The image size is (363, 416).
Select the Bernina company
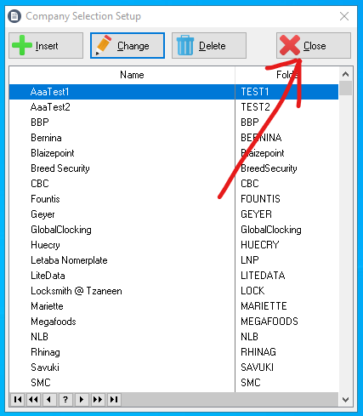click(46, 138)
